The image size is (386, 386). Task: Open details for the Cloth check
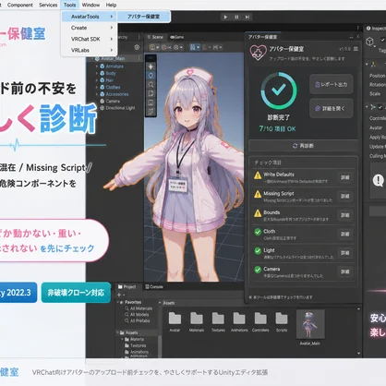click(x=345, y=235)
